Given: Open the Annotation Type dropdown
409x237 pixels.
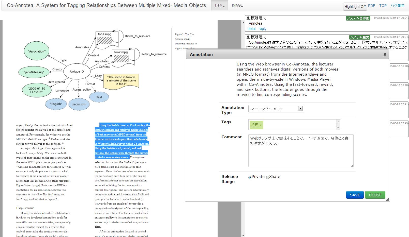Looking at the screenshot, I should 276,109.
